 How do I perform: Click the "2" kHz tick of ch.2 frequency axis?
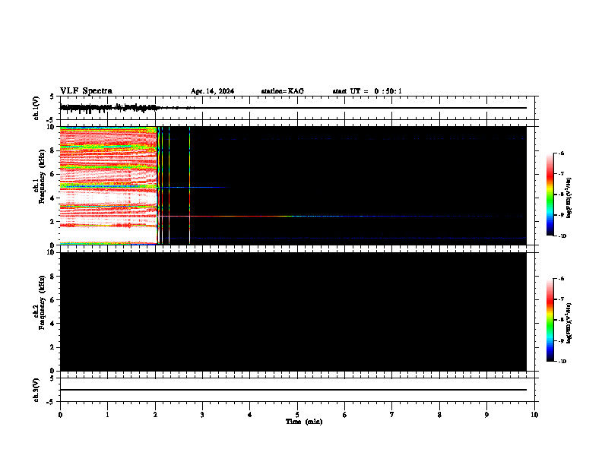(x=53, y=347)
